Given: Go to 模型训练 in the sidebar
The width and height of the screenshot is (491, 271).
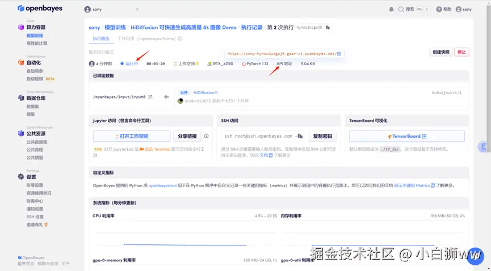Looking at the screenshot, I should pos(35,36).
